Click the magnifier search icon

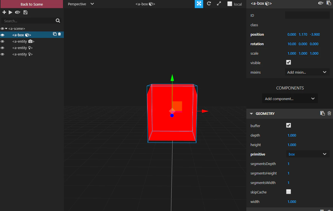click(58, 21)
